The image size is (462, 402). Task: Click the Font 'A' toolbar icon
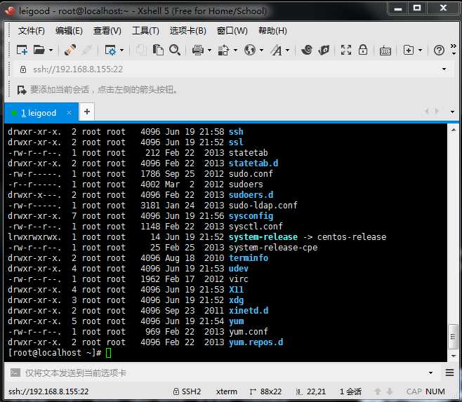(x=277, y=50)
